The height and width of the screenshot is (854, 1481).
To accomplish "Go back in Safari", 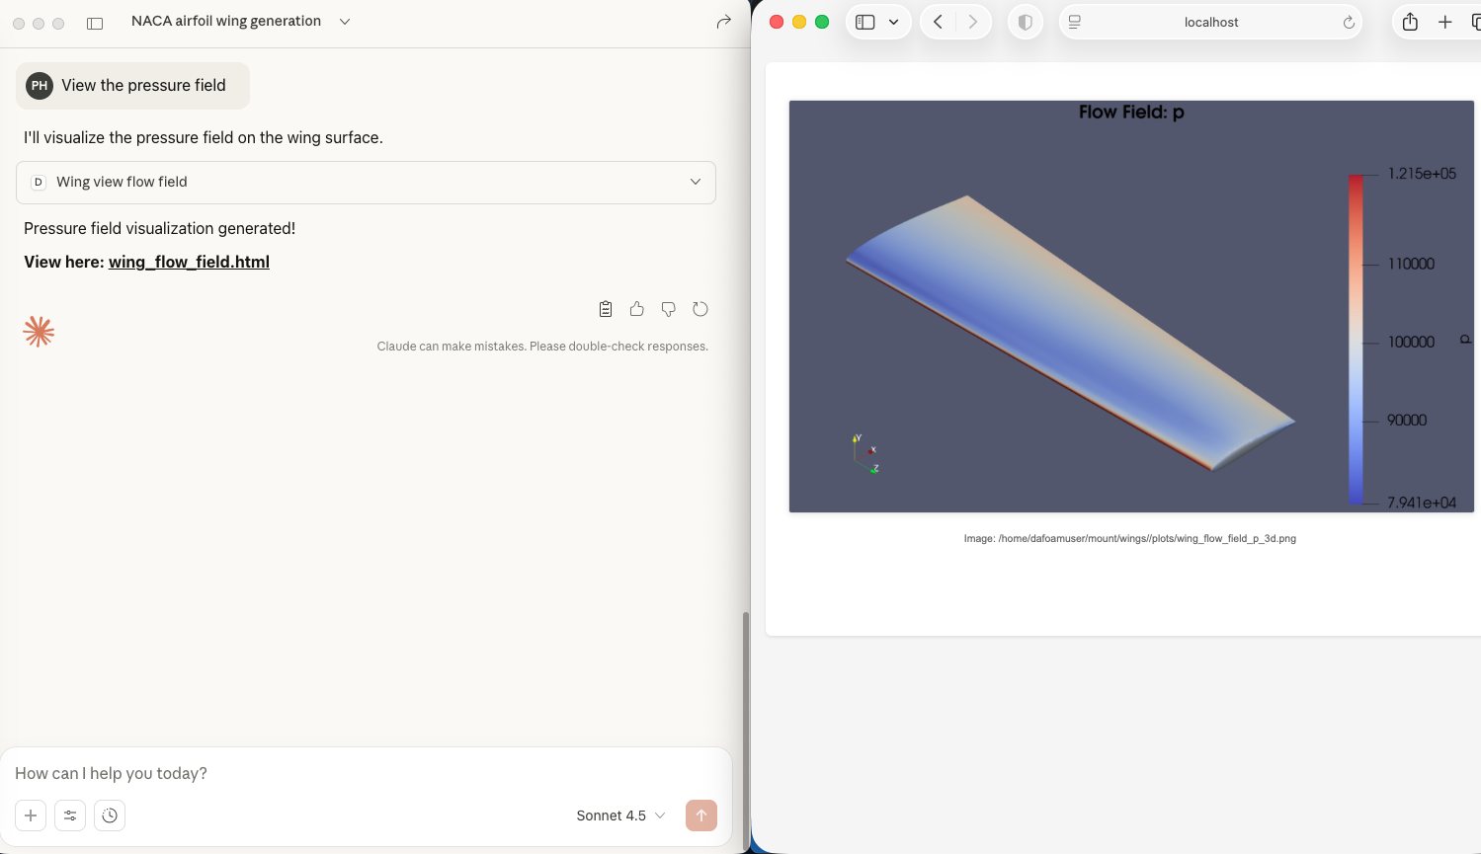I will 938,22.
